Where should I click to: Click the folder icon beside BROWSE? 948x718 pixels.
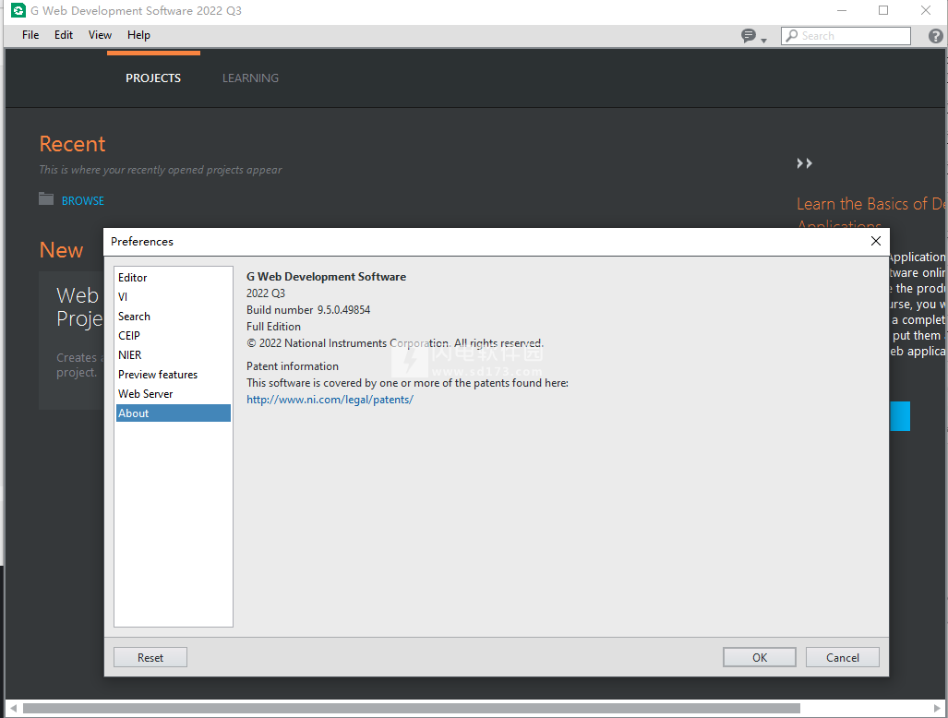pyautogui.click(x=46, y=199)
